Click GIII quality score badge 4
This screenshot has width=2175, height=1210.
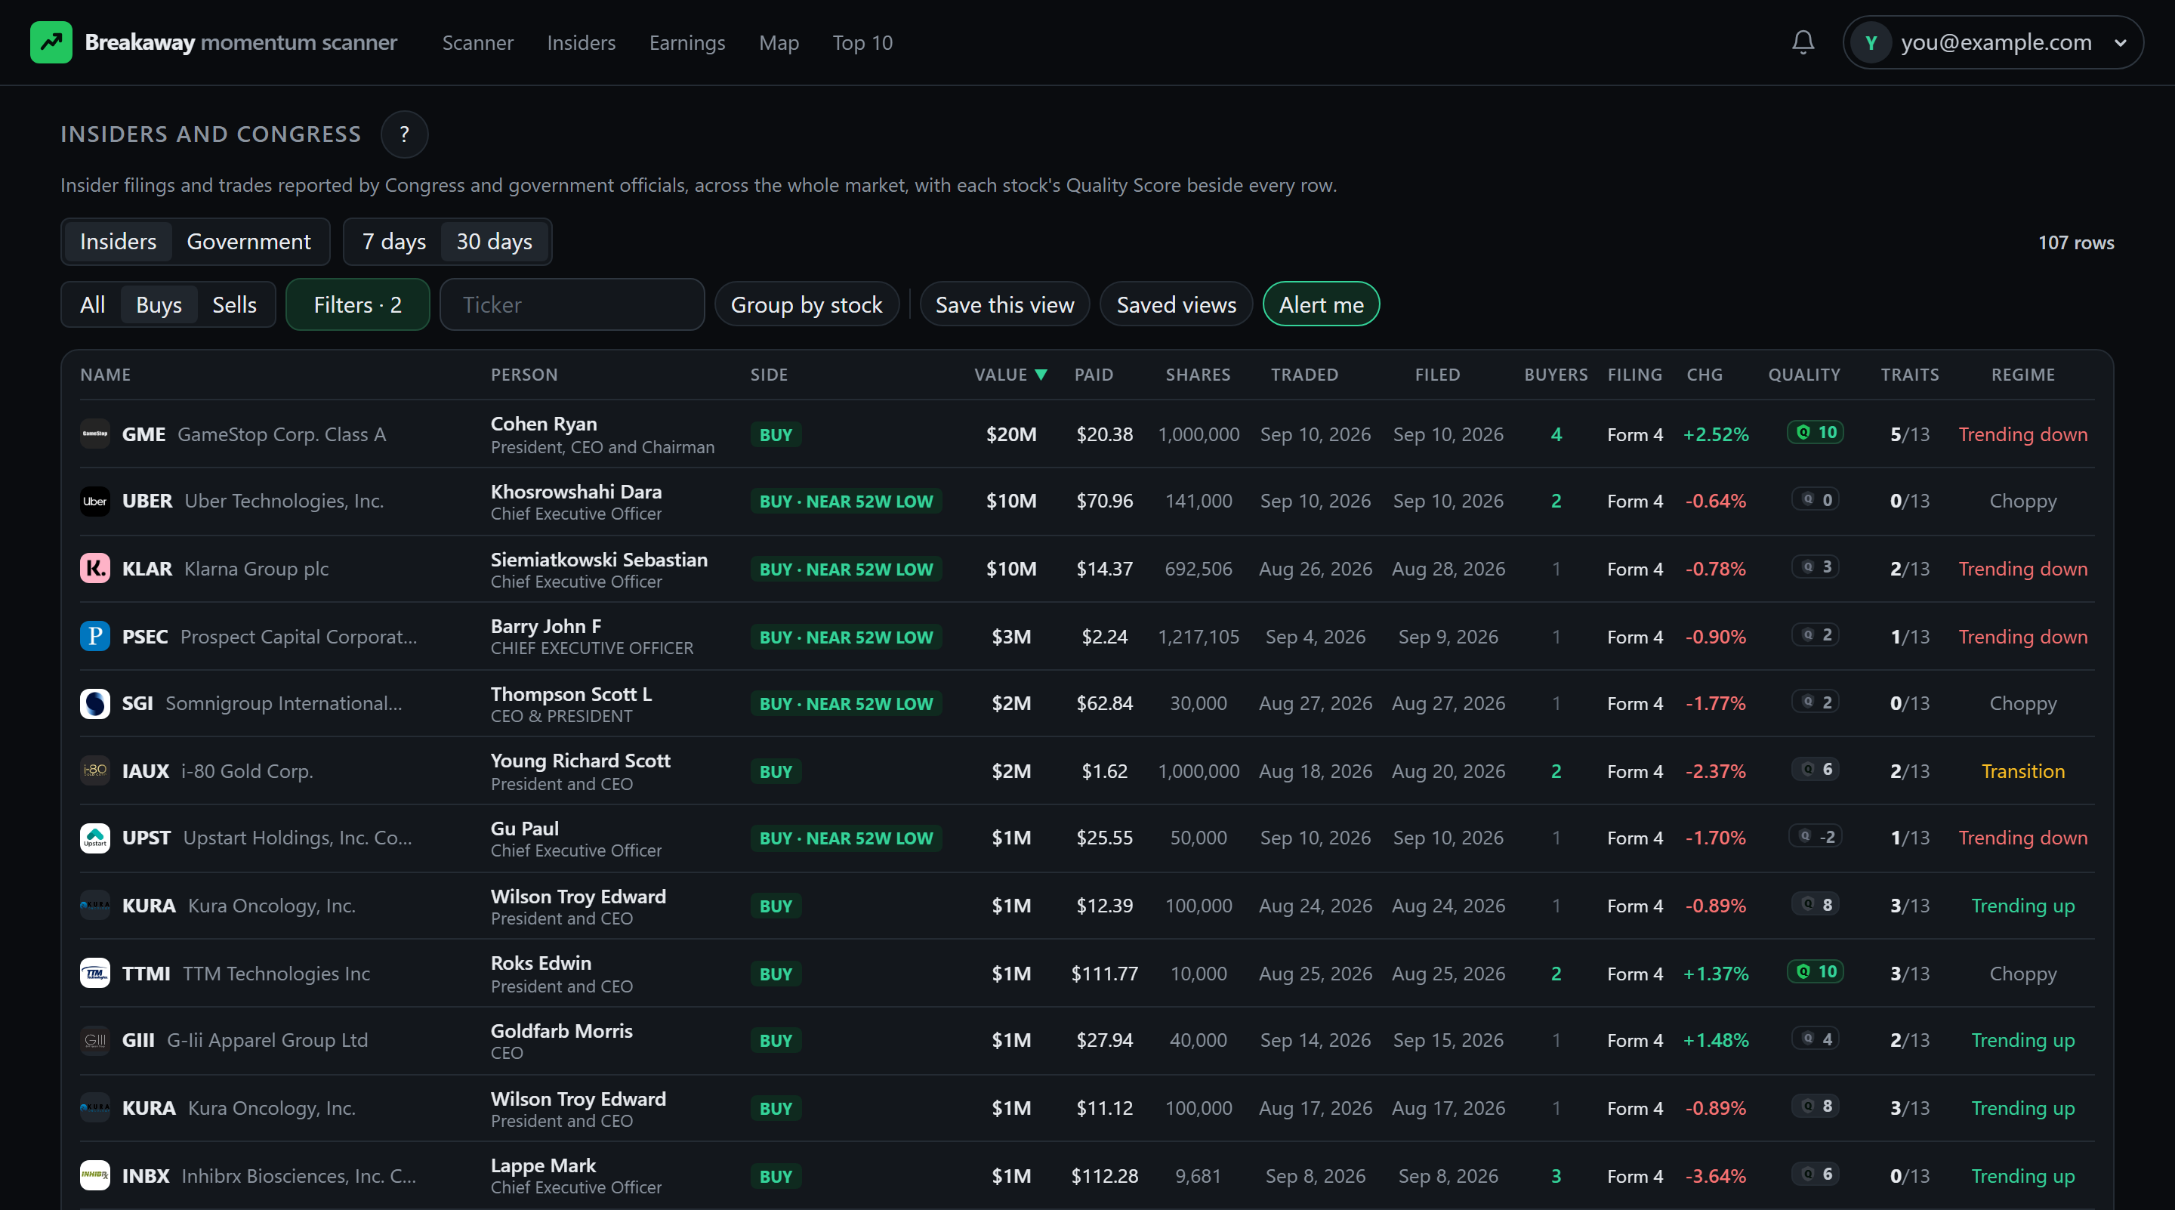[x=1816, y=1039]
